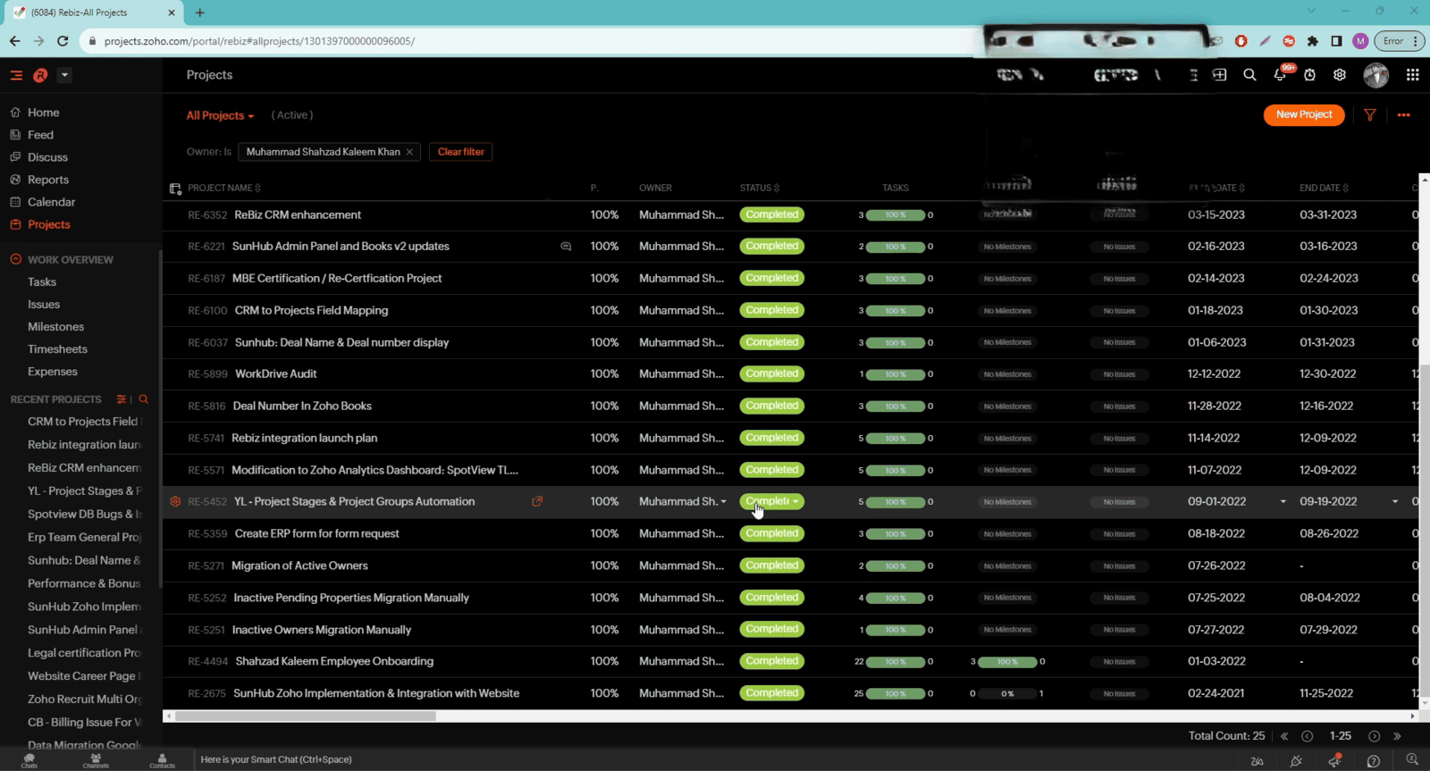
Task: Open Calendar in sidebar
Action: pyautogui.click(x=51, y=202)
